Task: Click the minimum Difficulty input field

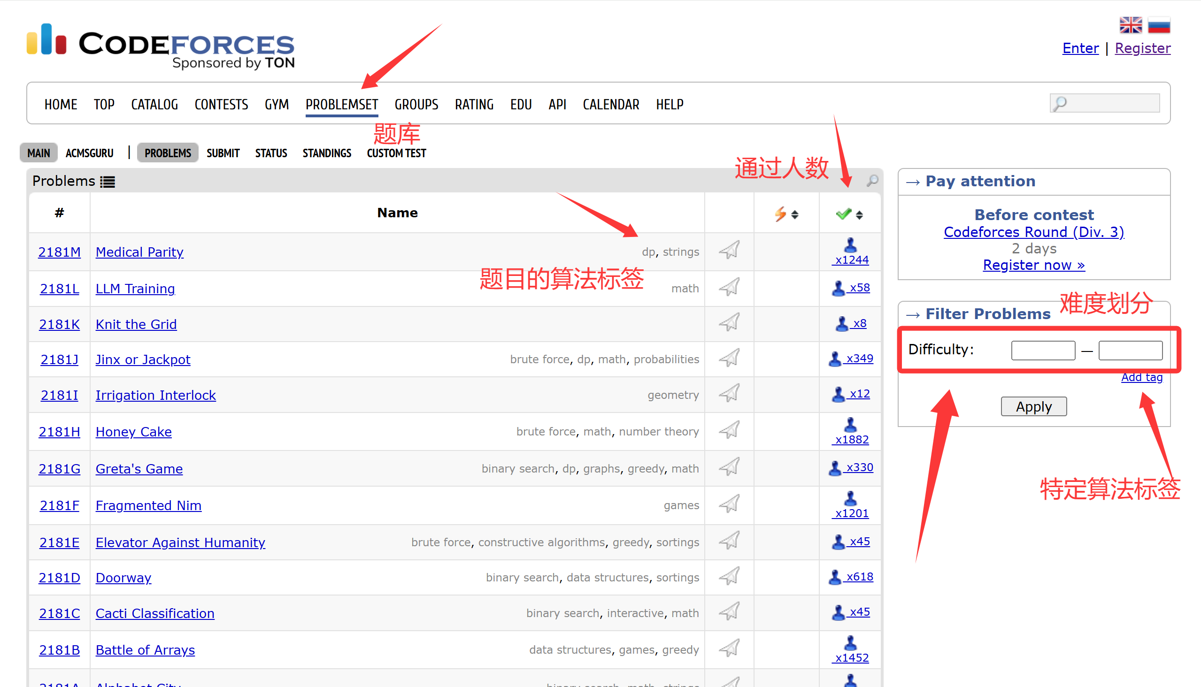Action: (x=1043, y=350)
